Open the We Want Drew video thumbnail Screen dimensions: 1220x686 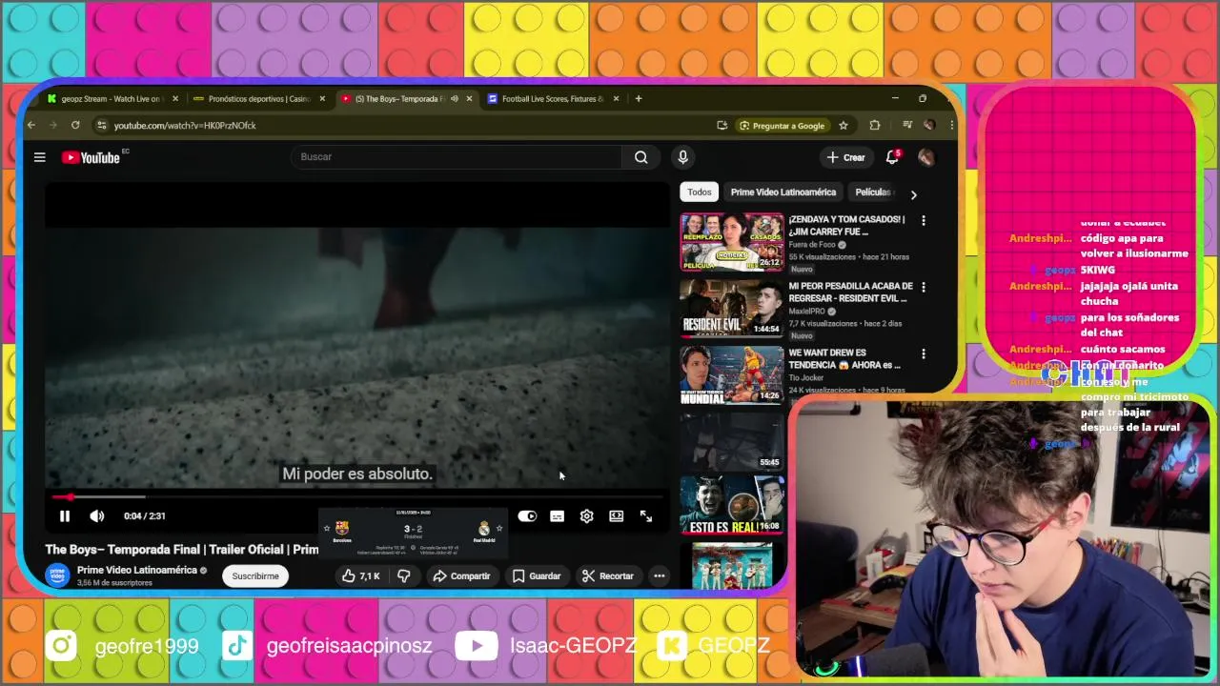(732, 375)
